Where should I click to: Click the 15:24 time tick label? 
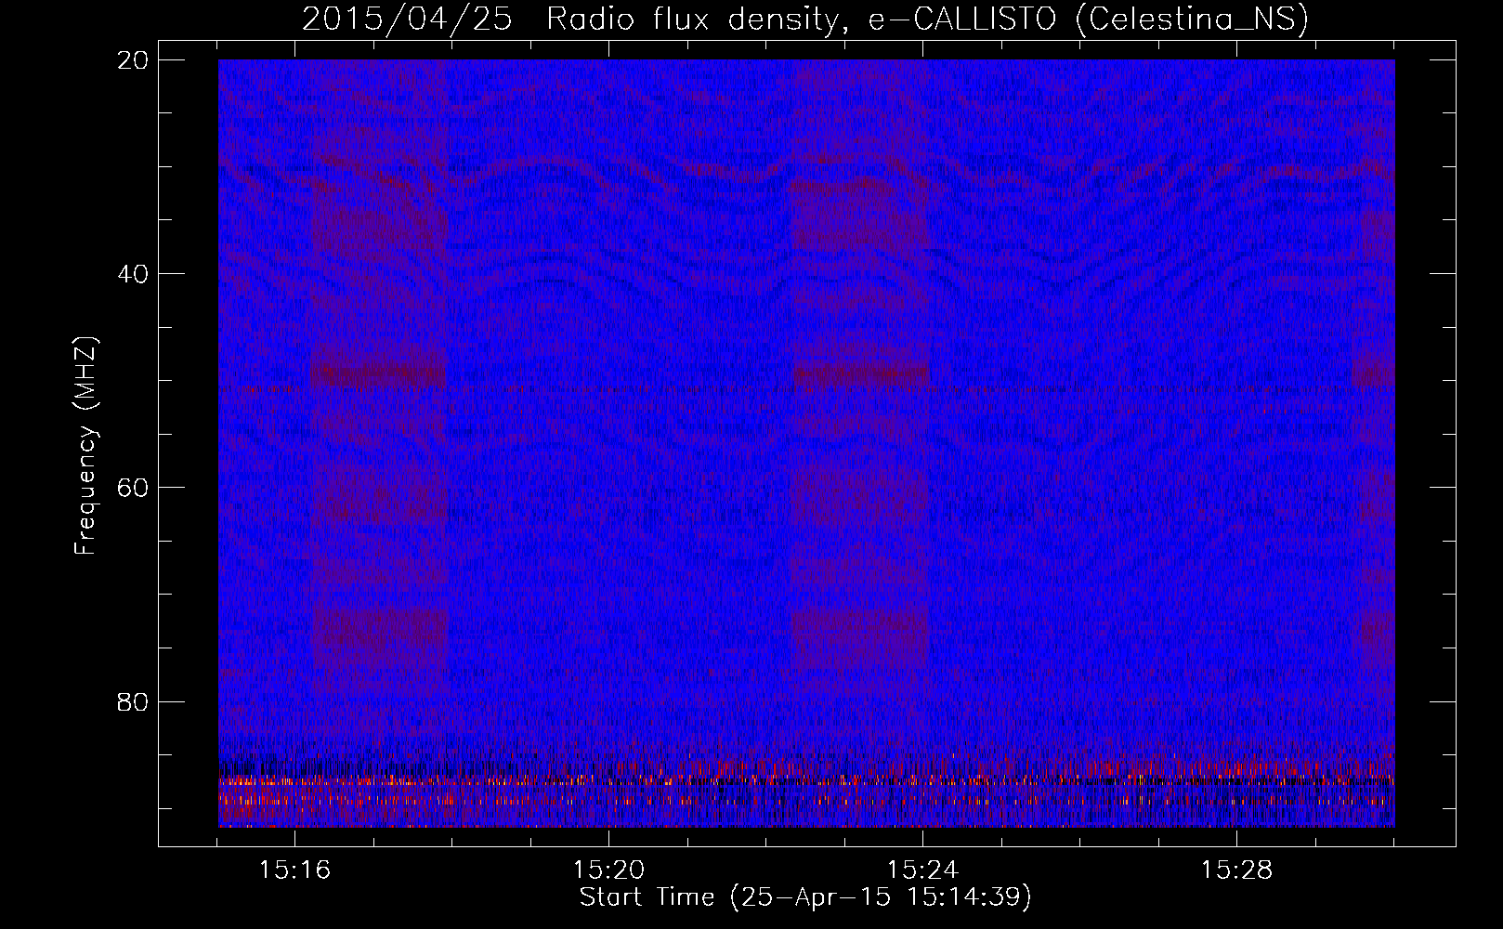click(x=923, y=870)
